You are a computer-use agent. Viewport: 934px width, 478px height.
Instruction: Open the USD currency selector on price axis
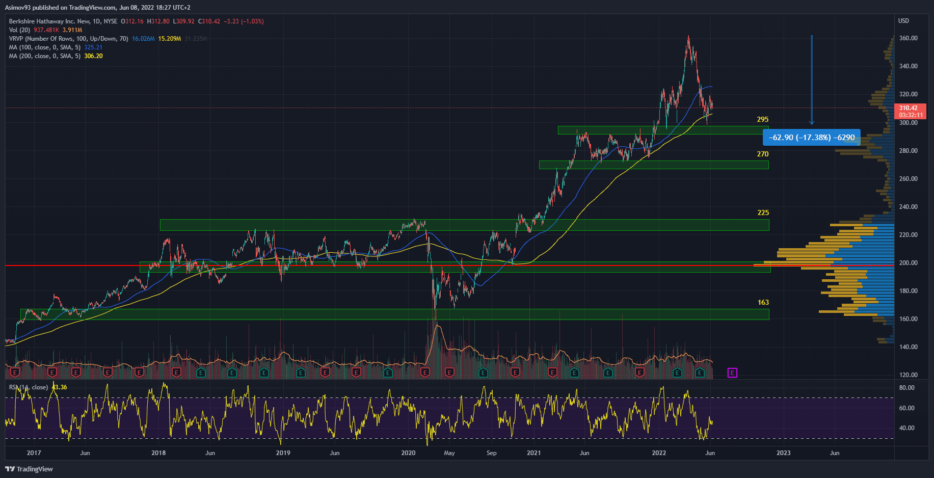tap(903, 21)
